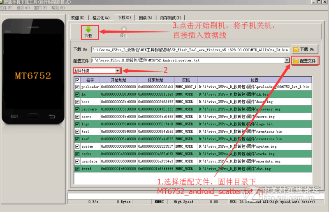Click the 下载 DA browse button
The height and width of the screenshot is (212, 329).
[305, 49]
